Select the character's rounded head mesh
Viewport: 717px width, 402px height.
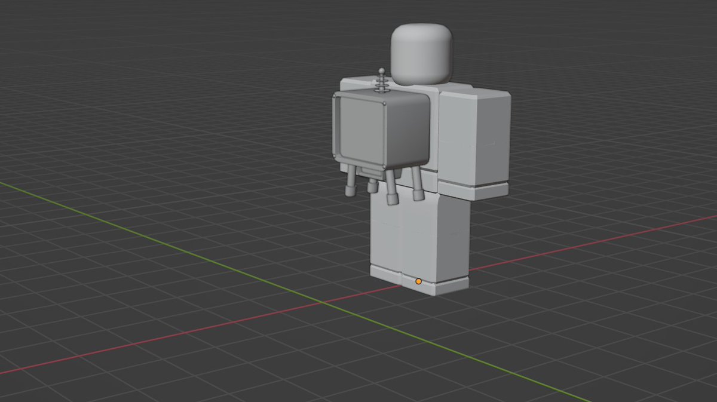point(421,54)
